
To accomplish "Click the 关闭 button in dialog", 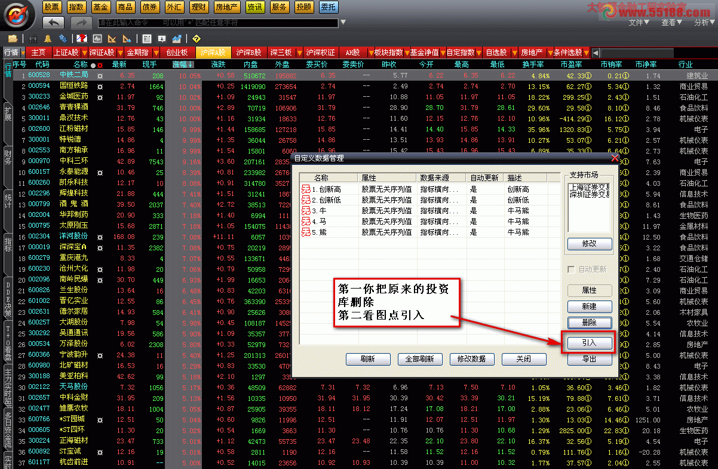I will (523, 359).
